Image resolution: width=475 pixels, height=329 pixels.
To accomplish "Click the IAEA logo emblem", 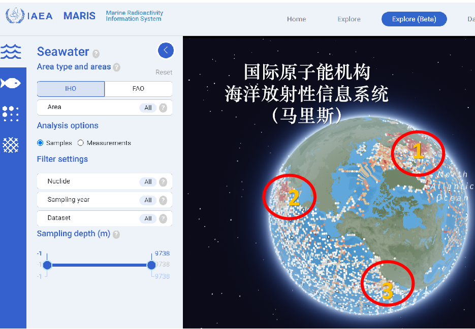I will click(x=15, y=16).
